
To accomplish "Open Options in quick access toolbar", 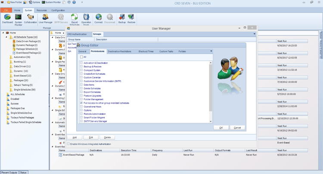I will (34, 2).
